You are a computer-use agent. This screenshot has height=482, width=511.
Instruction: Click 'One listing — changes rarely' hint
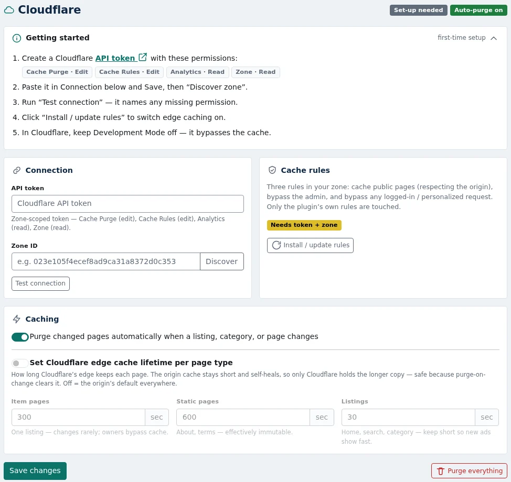90,432
